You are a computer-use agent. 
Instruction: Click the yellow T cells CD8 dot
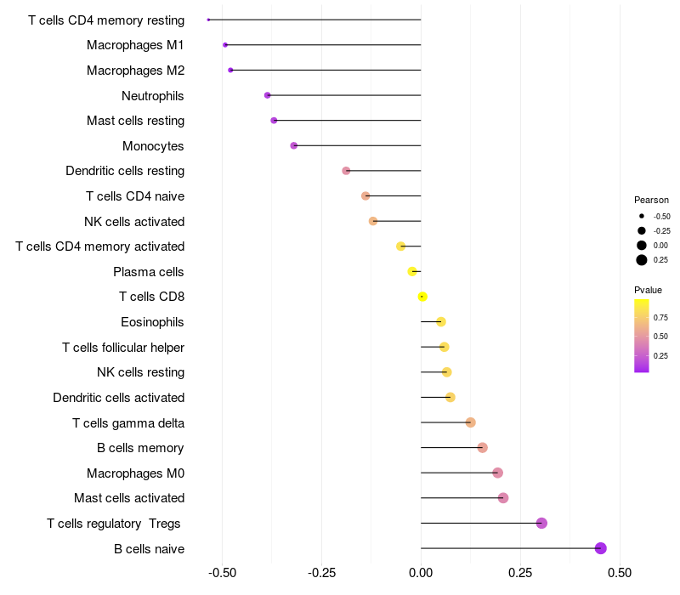coord(422,297)
